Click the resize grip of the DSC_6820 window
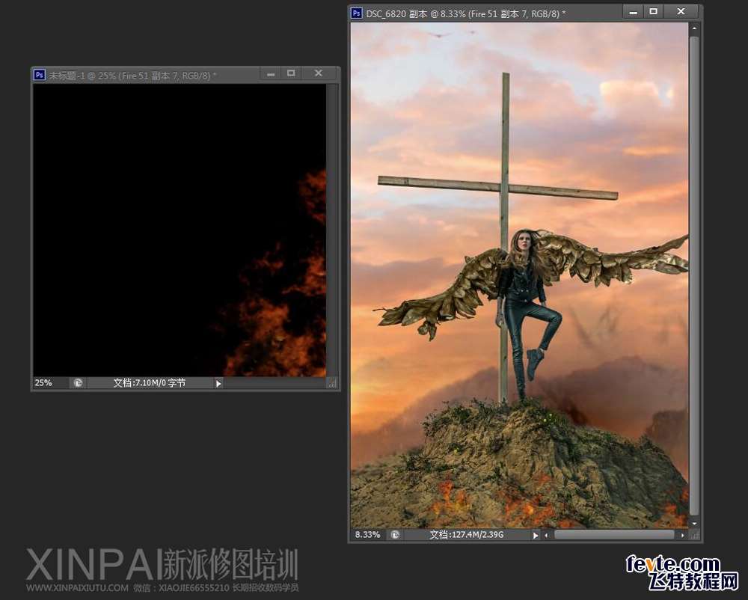 695,536
